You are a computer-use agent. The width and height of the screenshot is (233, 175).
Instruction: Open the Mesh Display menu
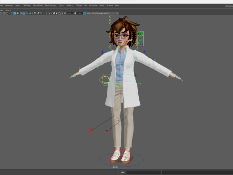click(x=50, y=5)
